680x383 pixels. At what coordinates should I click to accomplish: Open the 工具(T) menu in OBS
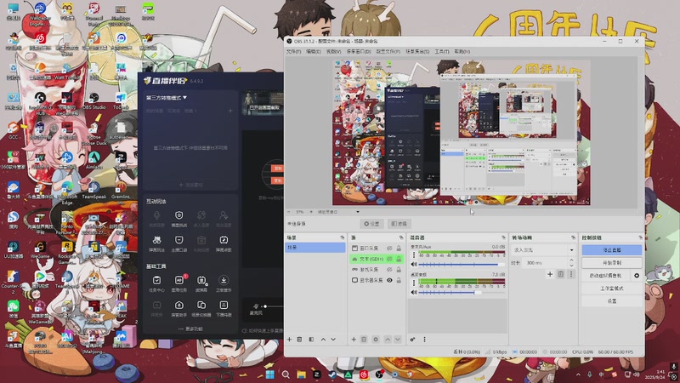pos(442,51)
